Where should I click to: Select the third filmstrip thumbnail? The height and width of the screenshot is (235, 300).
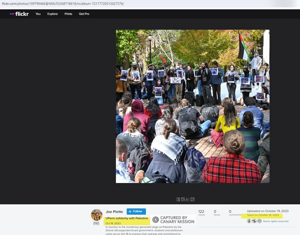pyautogui.click(x=187, y=199)
